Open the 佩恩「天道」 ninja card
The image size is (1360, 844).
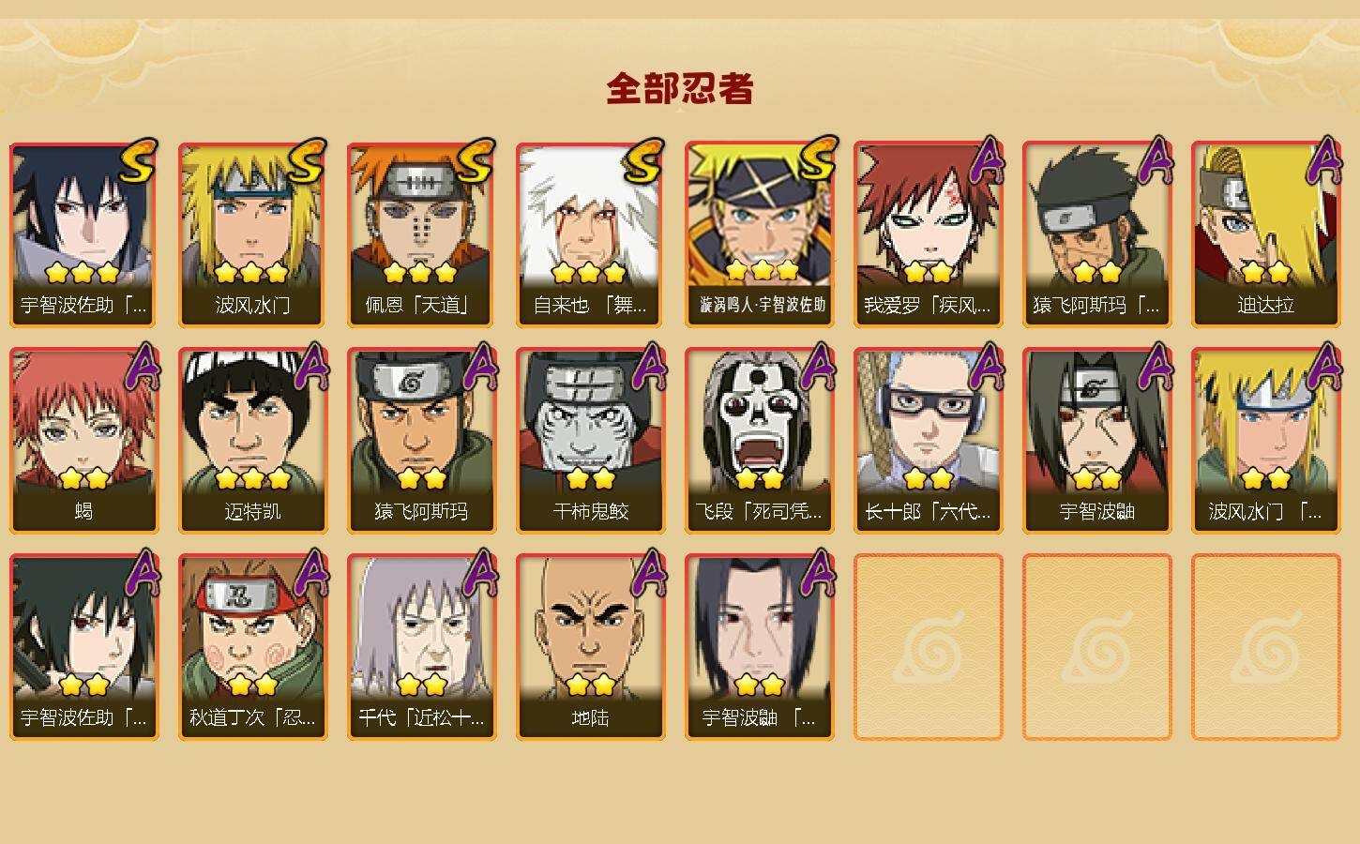(x=421, y=234)
